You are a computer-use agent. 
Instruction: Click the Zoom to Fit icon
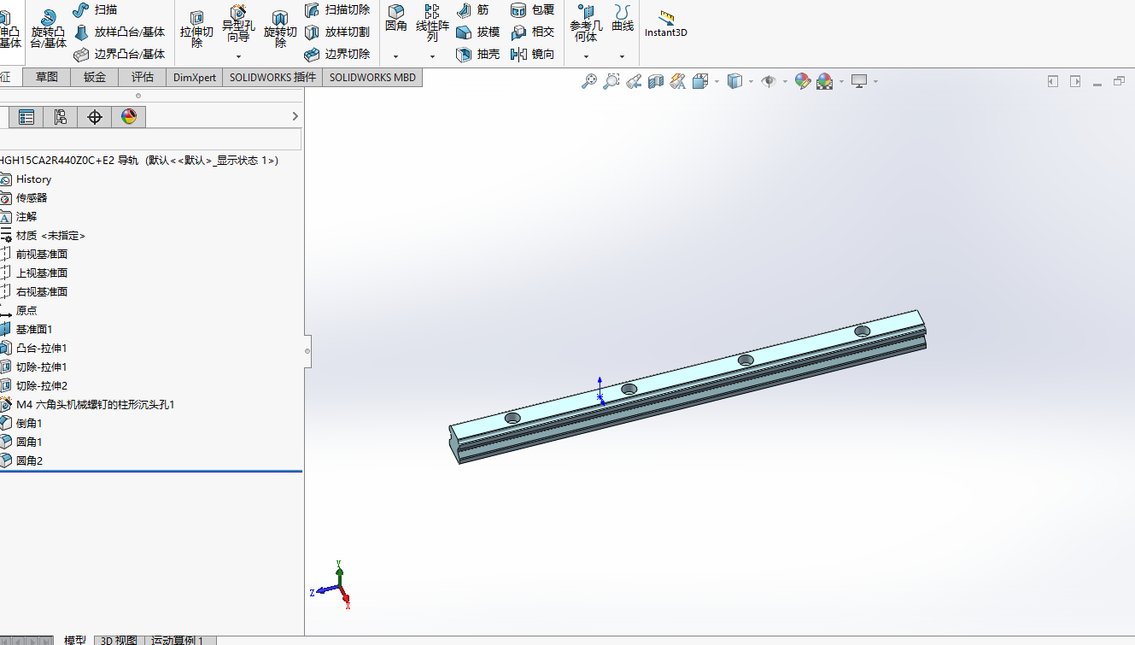[589, 81]
